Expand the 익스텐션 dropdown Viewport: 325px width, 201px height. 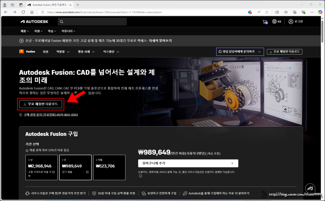tap(111, 52)
